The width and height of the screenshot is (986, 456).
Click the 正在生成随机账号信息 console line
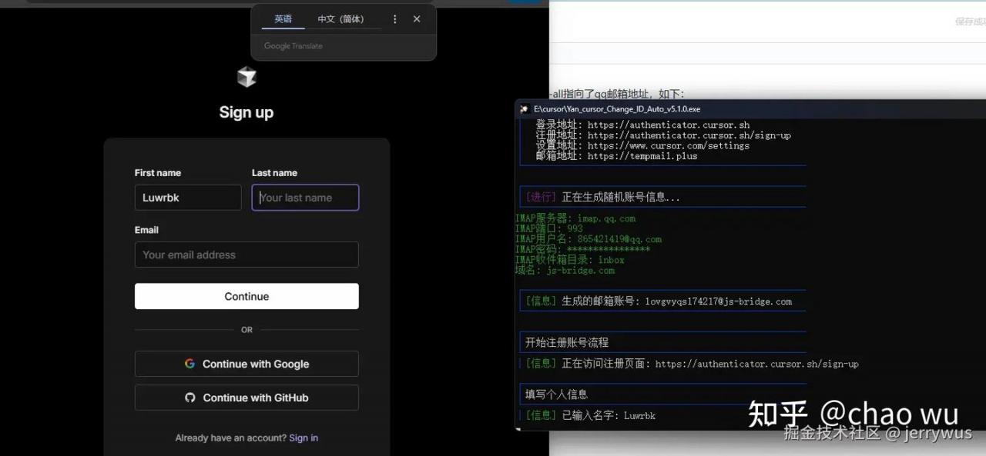(x=602, y=198)
